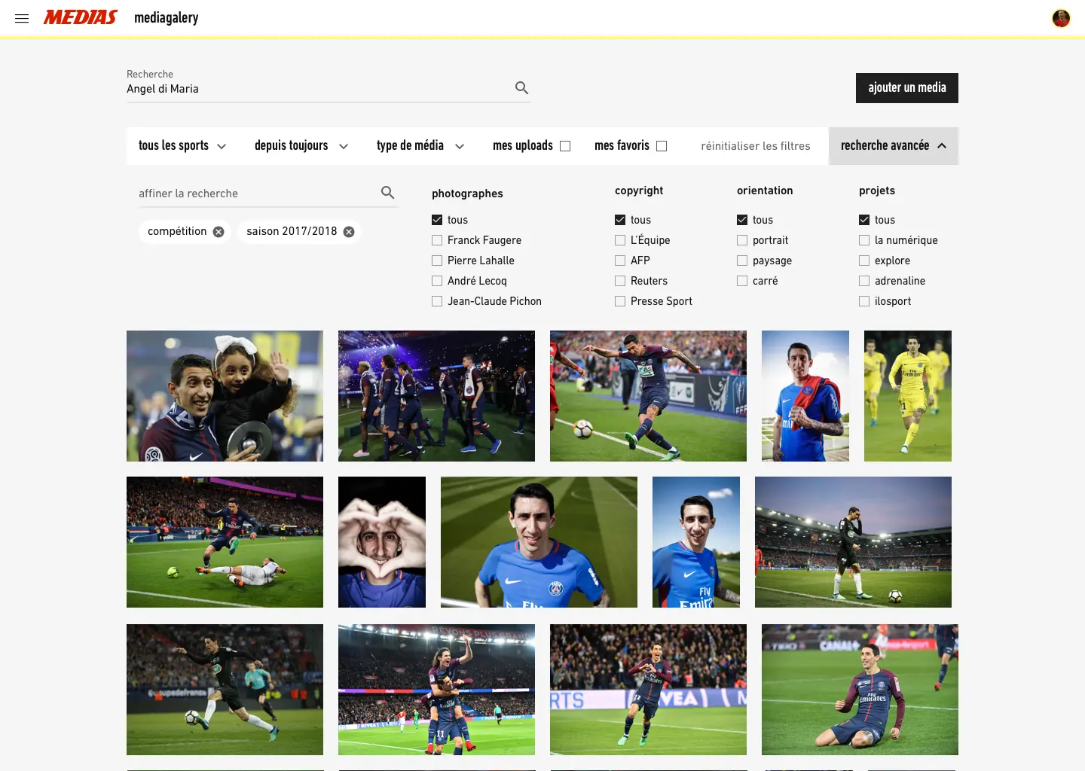Check Jean-Claude Pichon photographer
This screenshot has height=771, width=1085.
pyautogui.click(x=437, y=301)
